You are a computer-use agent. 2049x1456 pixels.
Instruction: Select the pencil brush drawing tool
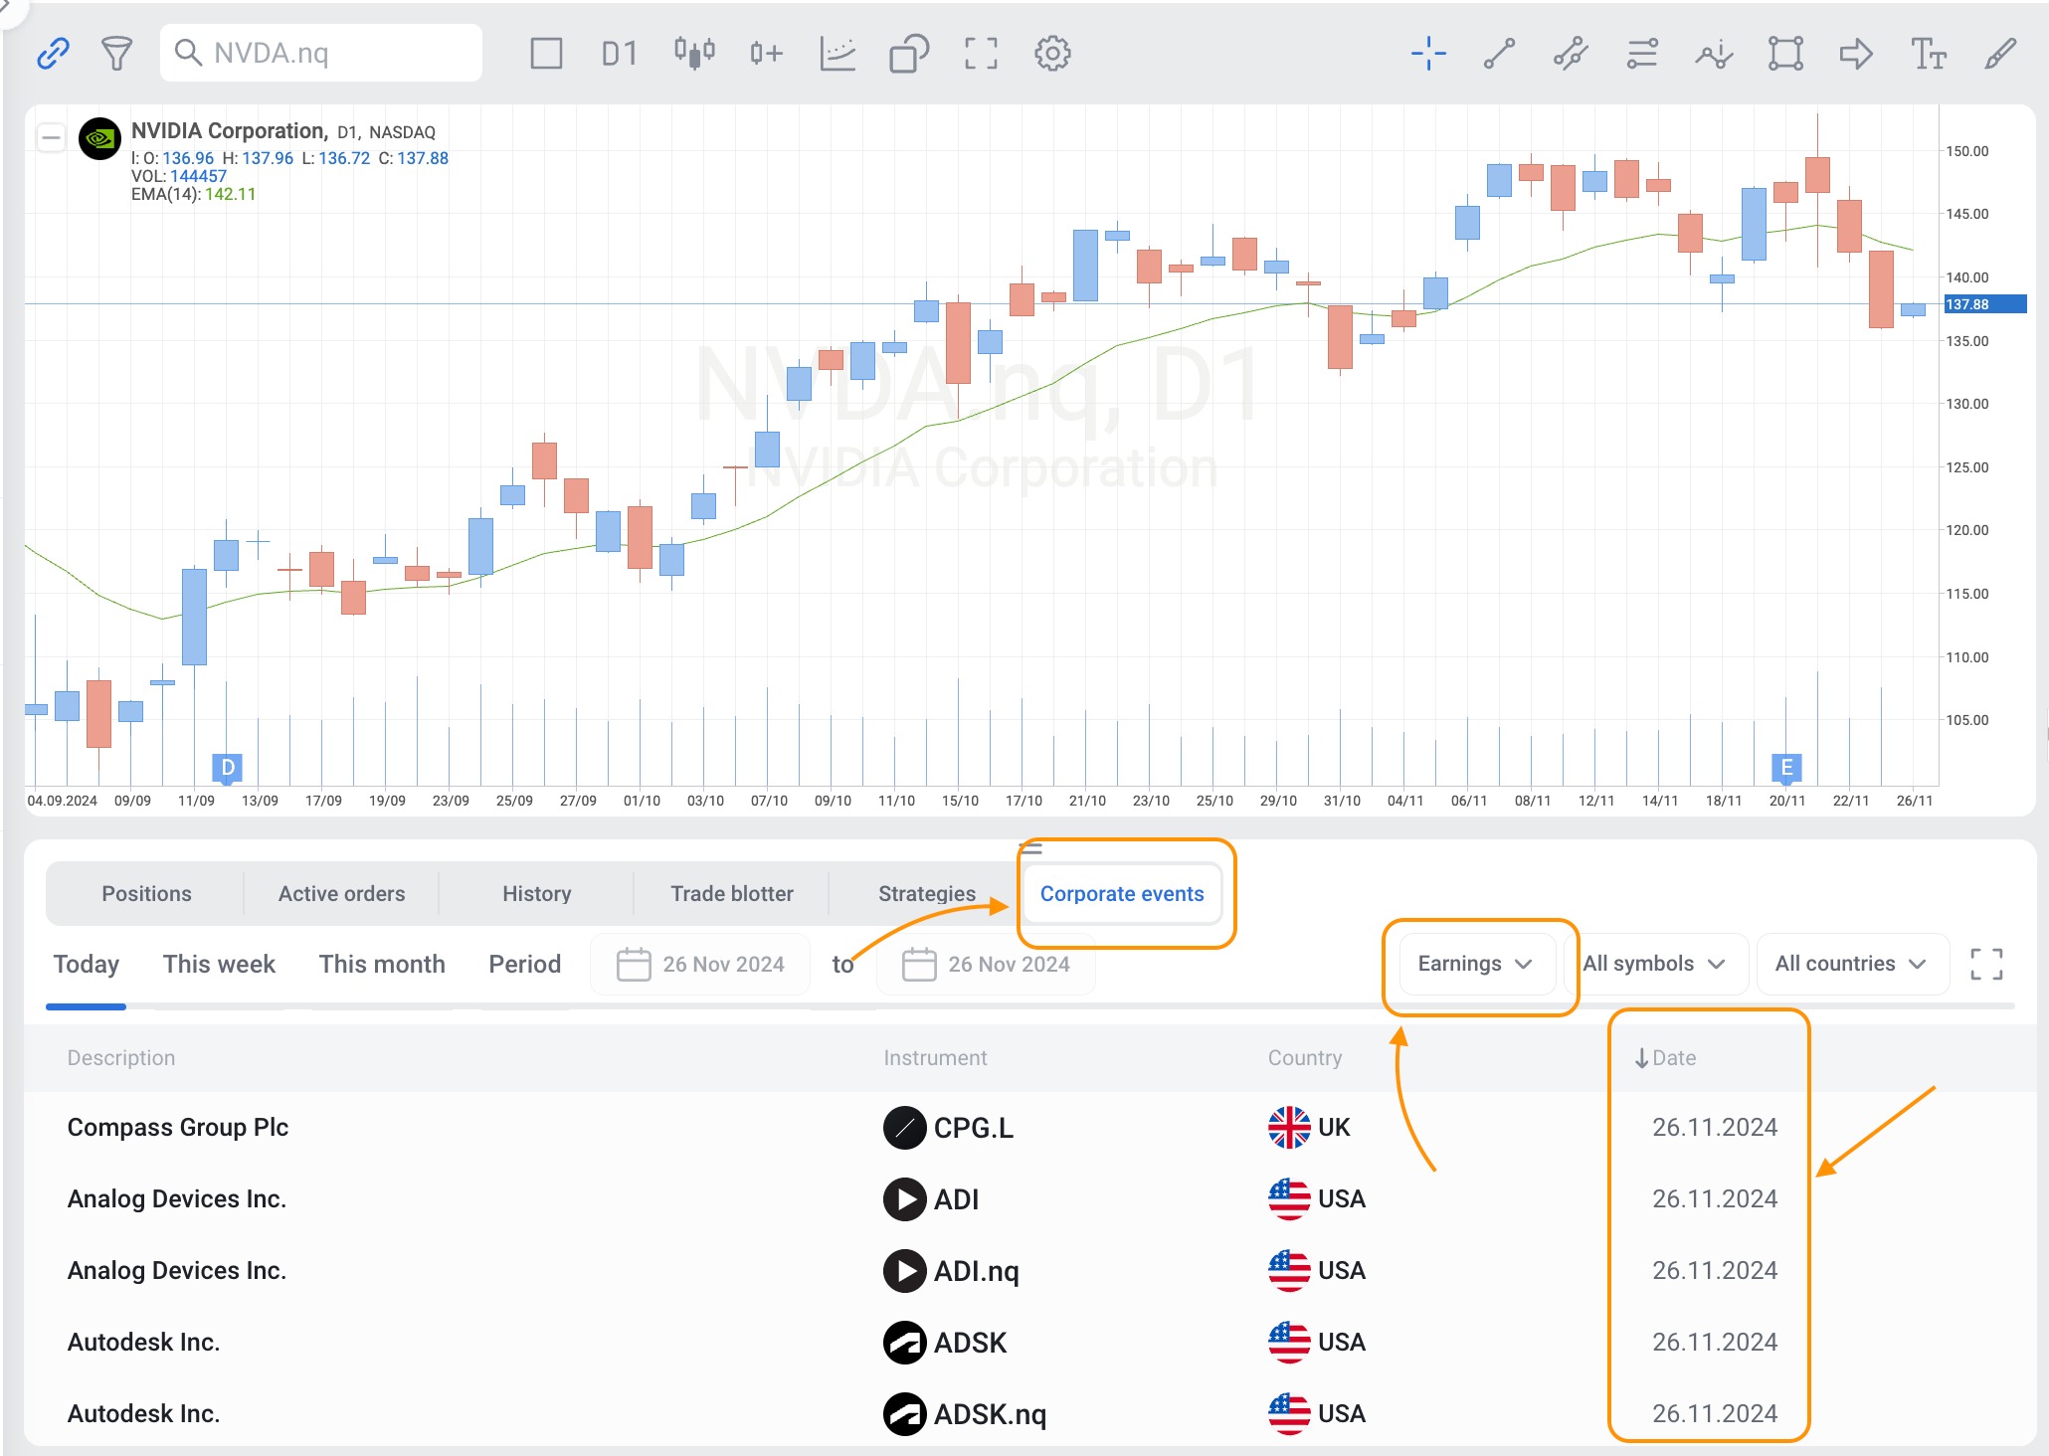point(1999,53)
